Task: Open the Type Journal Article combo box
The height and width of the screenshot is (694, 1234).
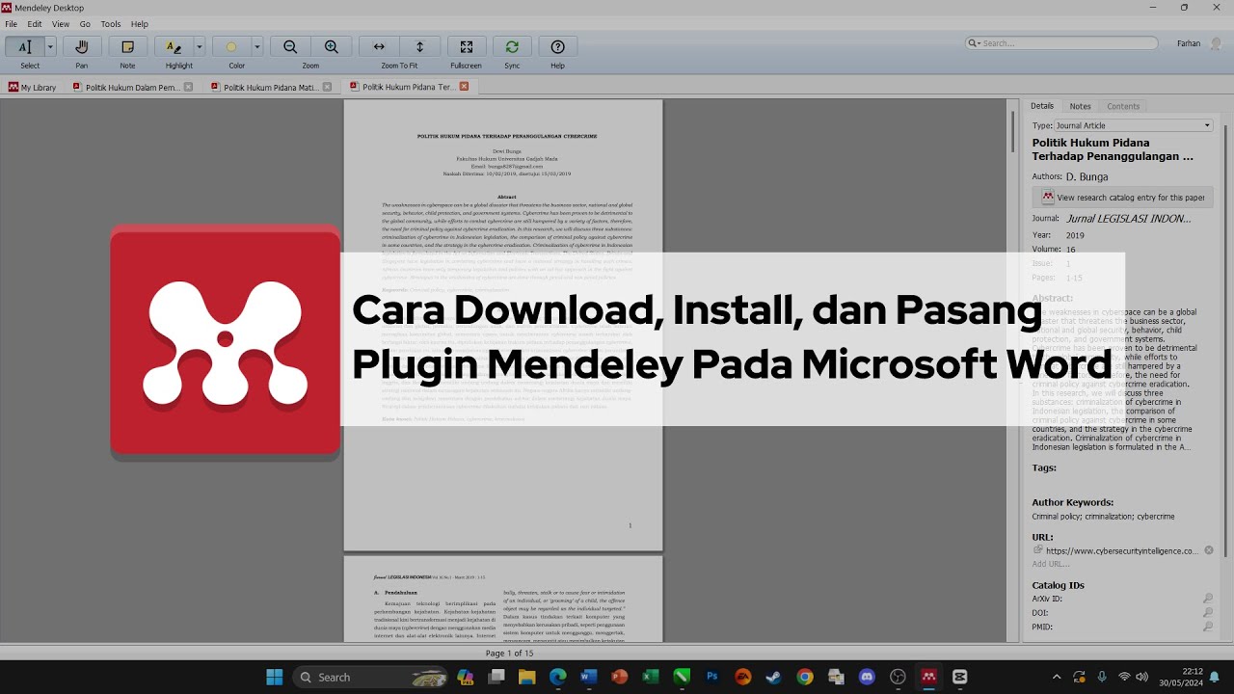Action: [x=1133, y=125]
